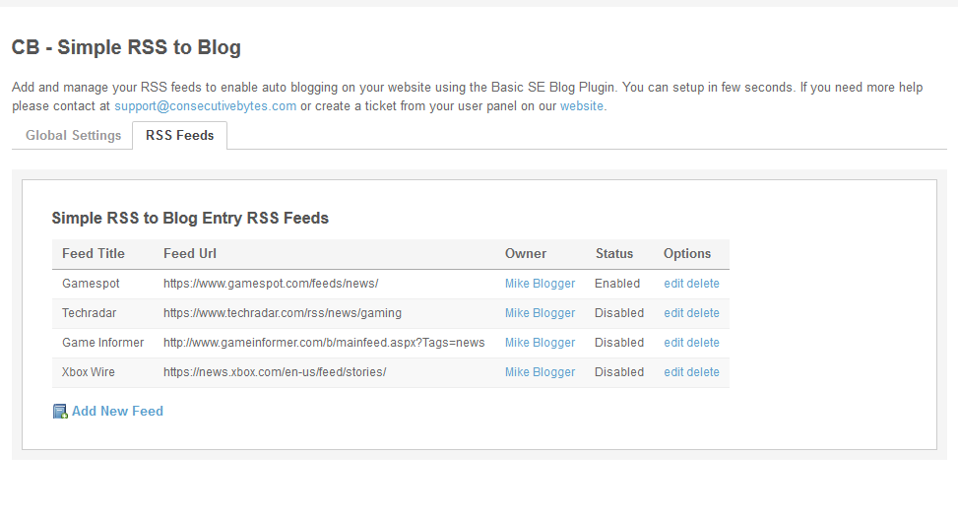Click the Feed Title column header
The image size is (958, 519).
pos(94,254)
